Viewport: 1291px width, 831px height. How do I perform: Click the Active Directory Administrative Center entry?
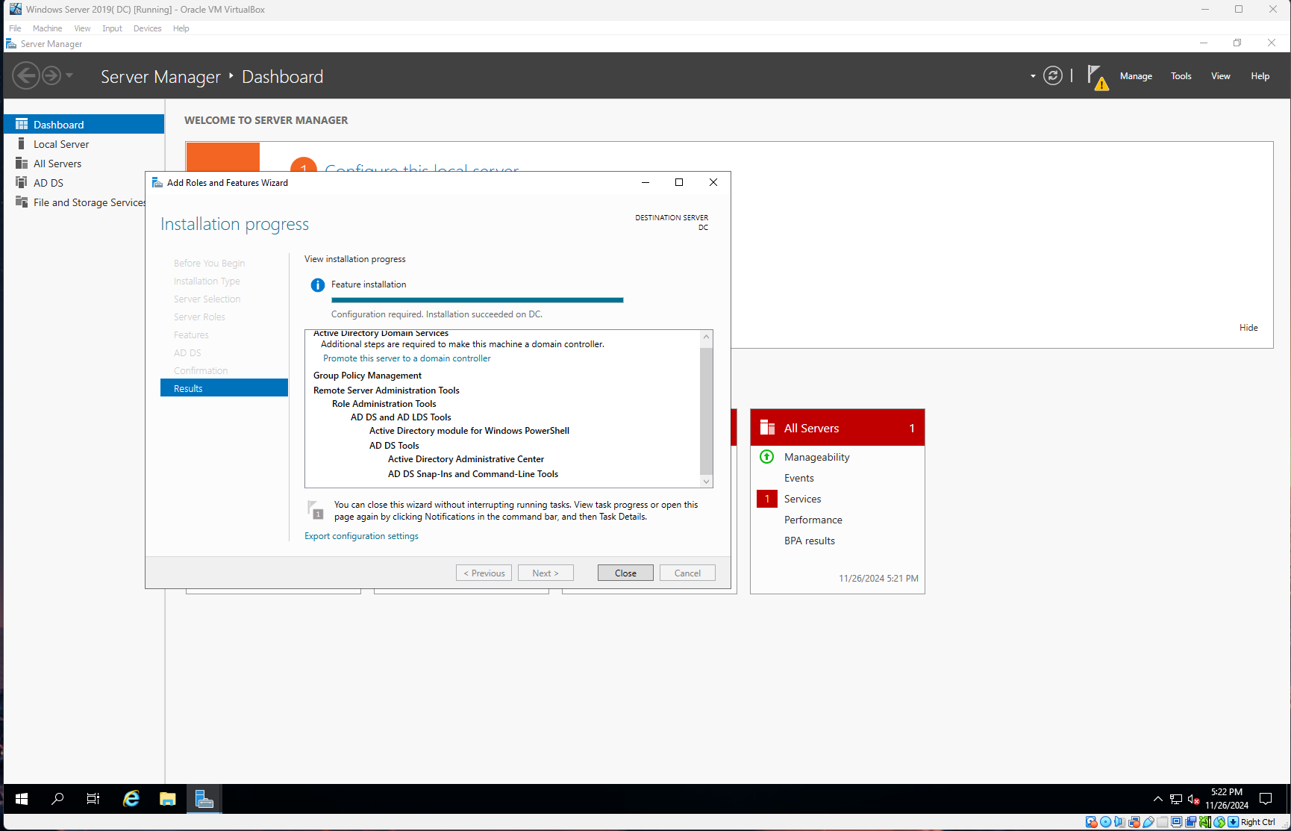coord(466,459)
